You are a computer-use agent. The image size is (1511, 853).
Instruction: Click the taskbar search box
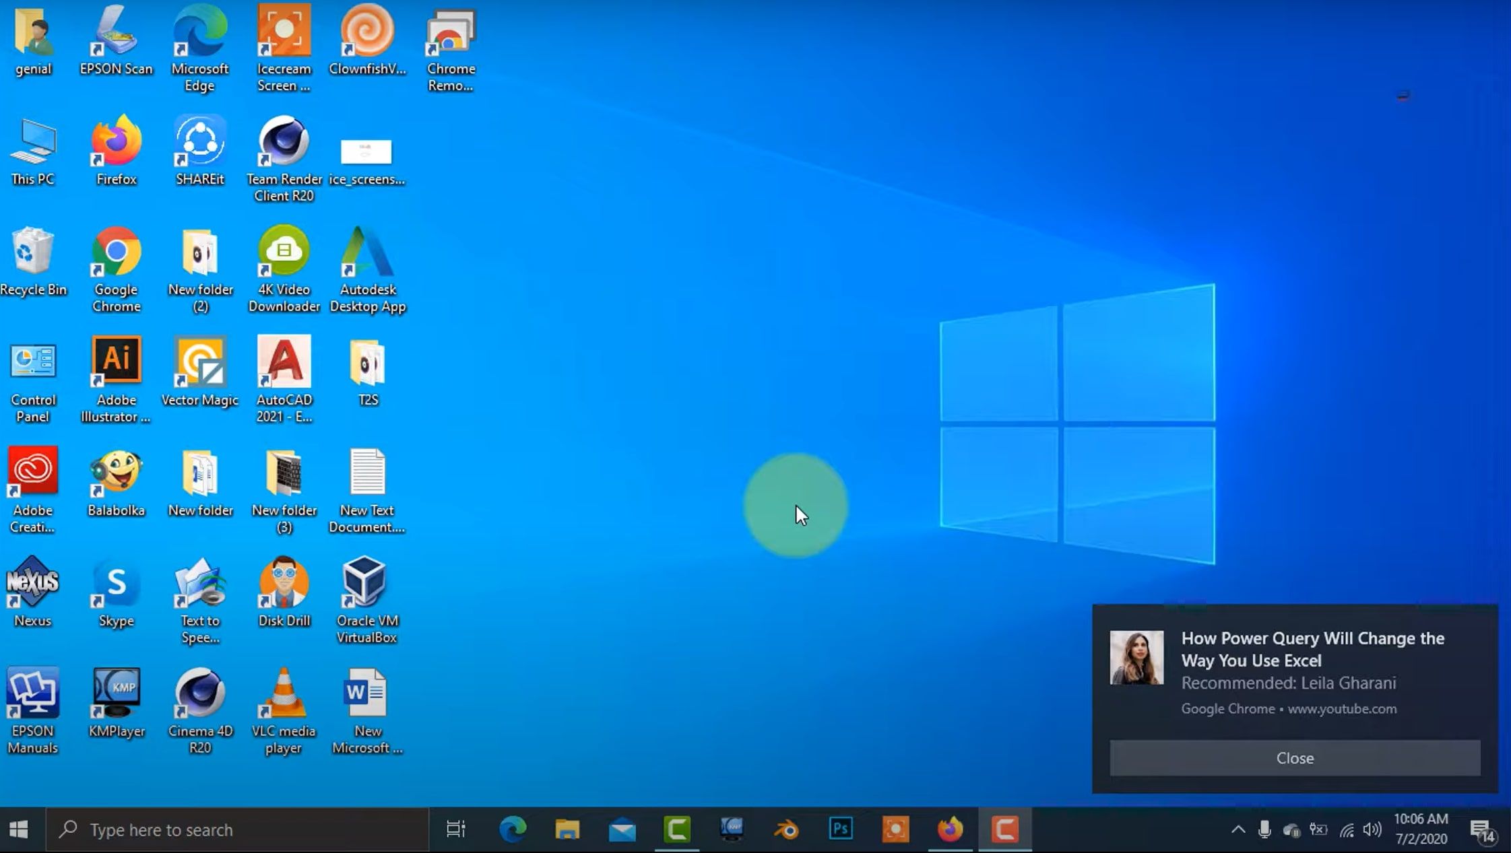pyautogui.click(x=237, y=829)
